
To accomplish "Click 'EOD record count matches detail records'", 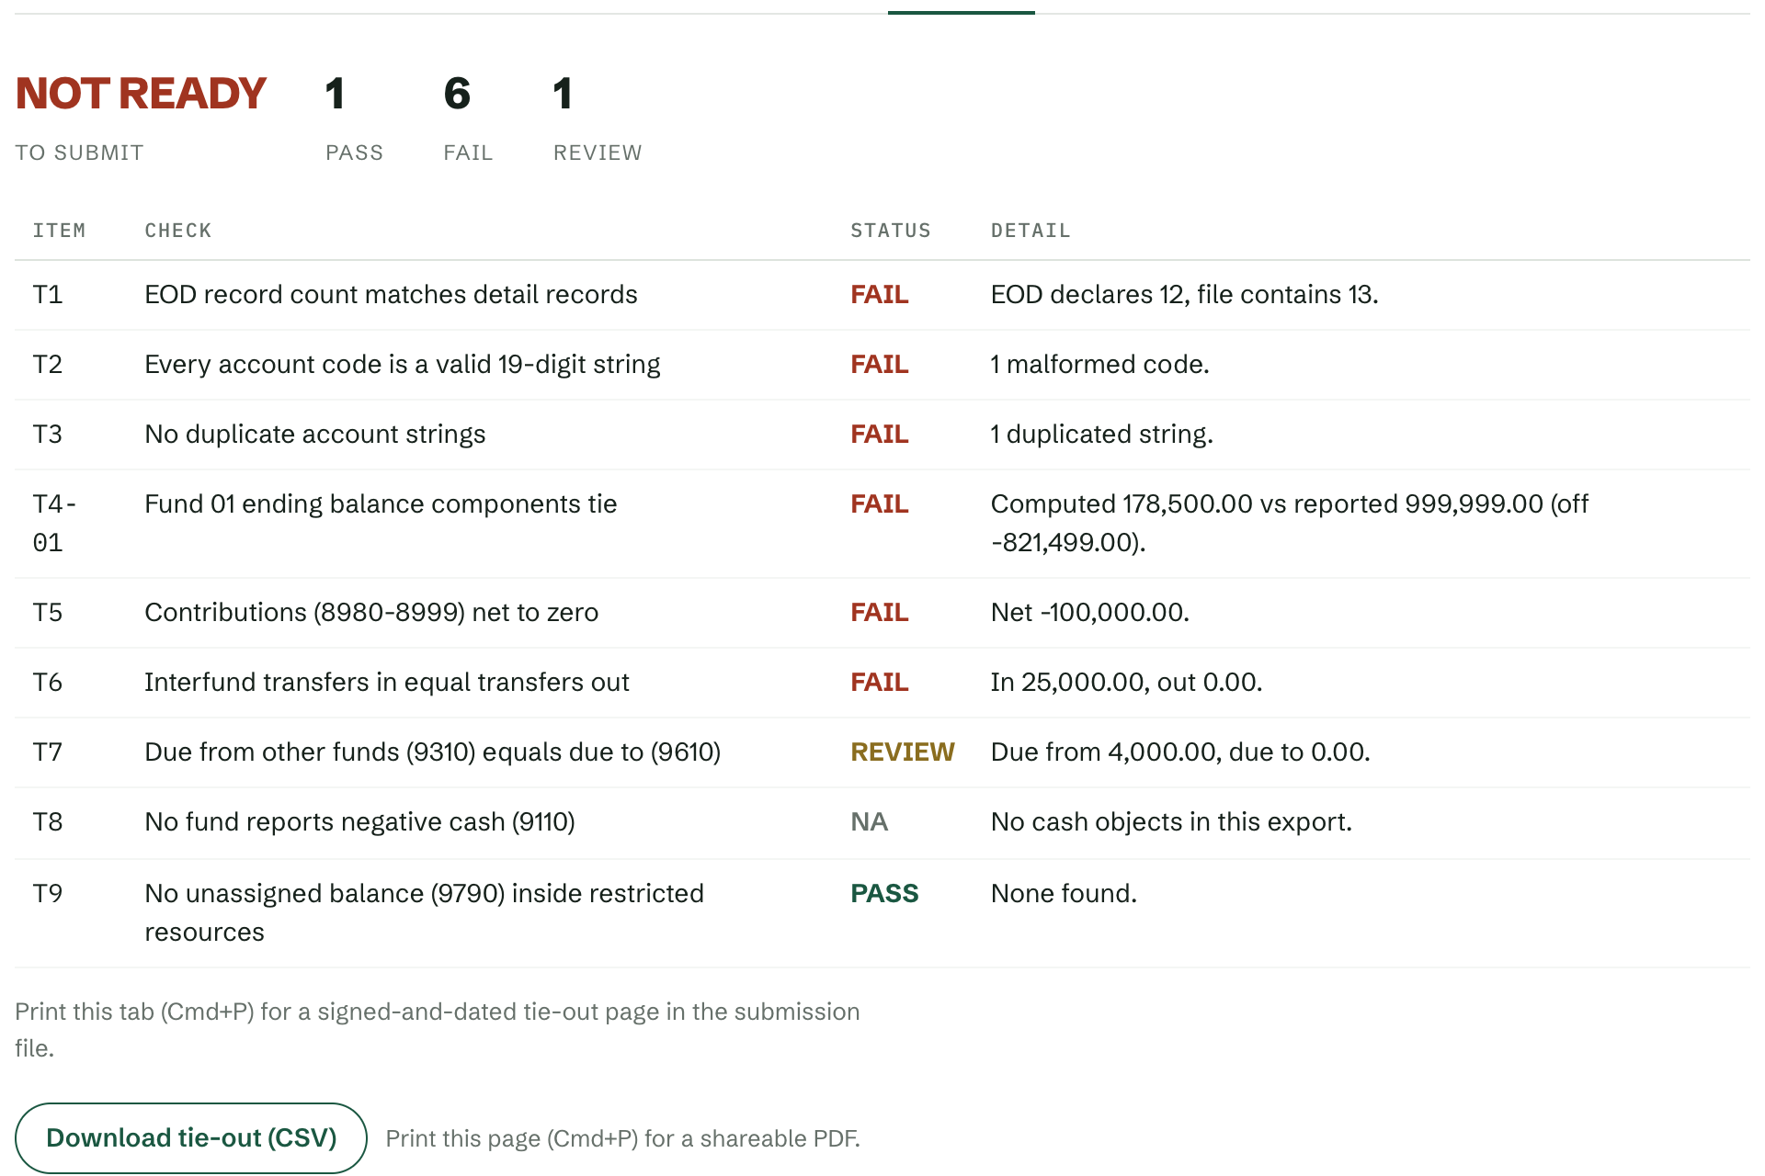I will click(x=391, y=295).
